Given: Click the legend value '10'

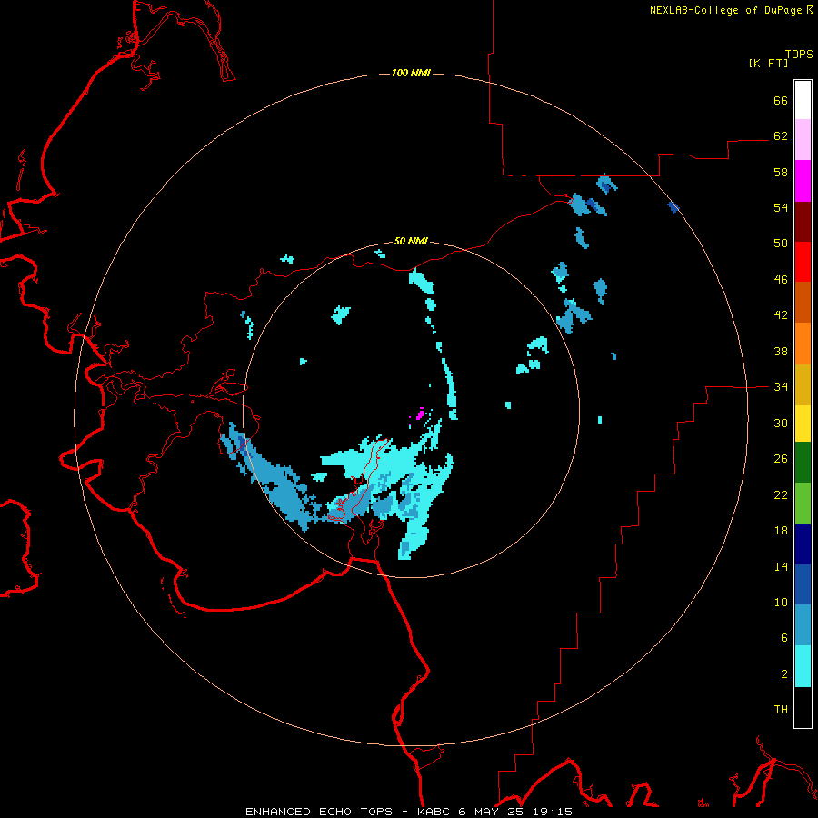Looking at the screenshot, I should pyautogui.click(x=781, y=603).
